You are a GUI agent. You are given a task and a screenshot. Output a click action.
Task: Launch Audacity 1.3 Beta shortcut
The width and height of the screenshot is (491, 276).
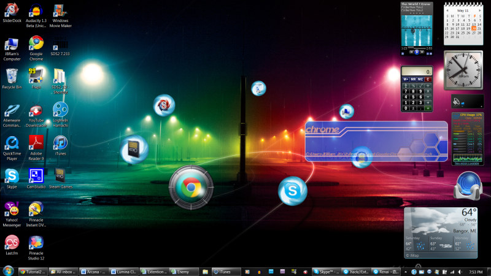(36, 16)
